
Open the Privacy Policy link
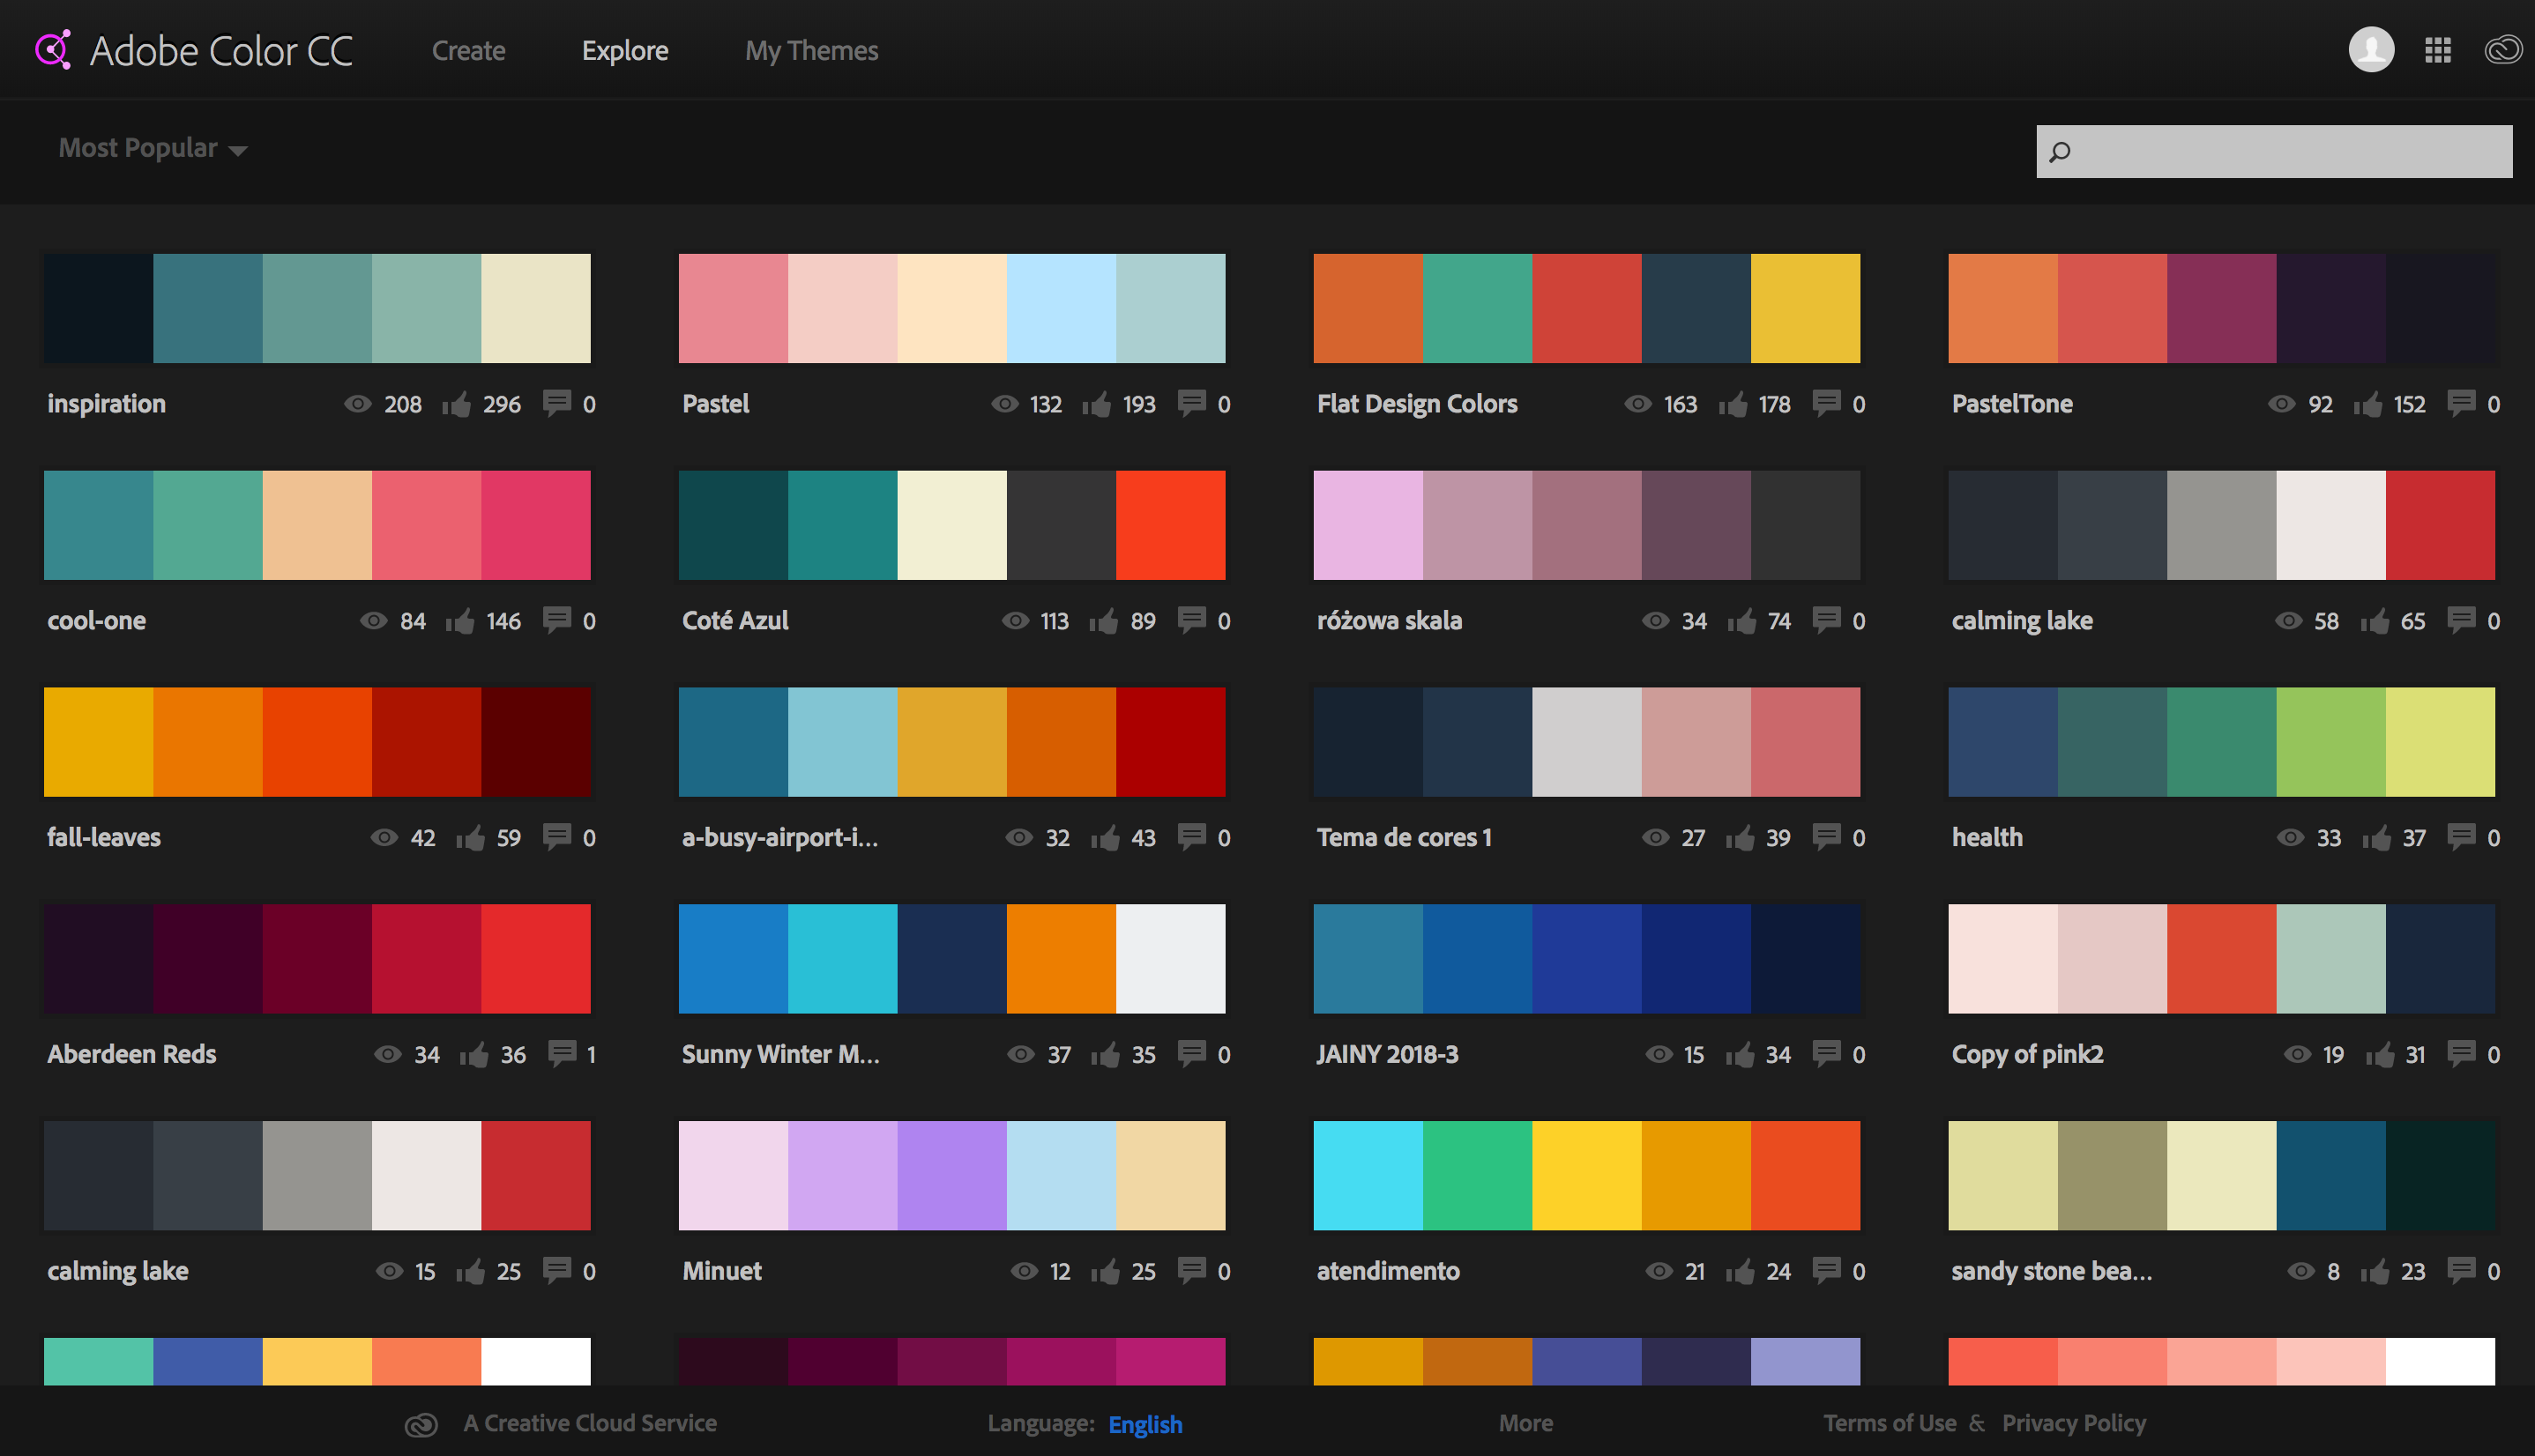pyautogui.click(x=2074, y=1423)
